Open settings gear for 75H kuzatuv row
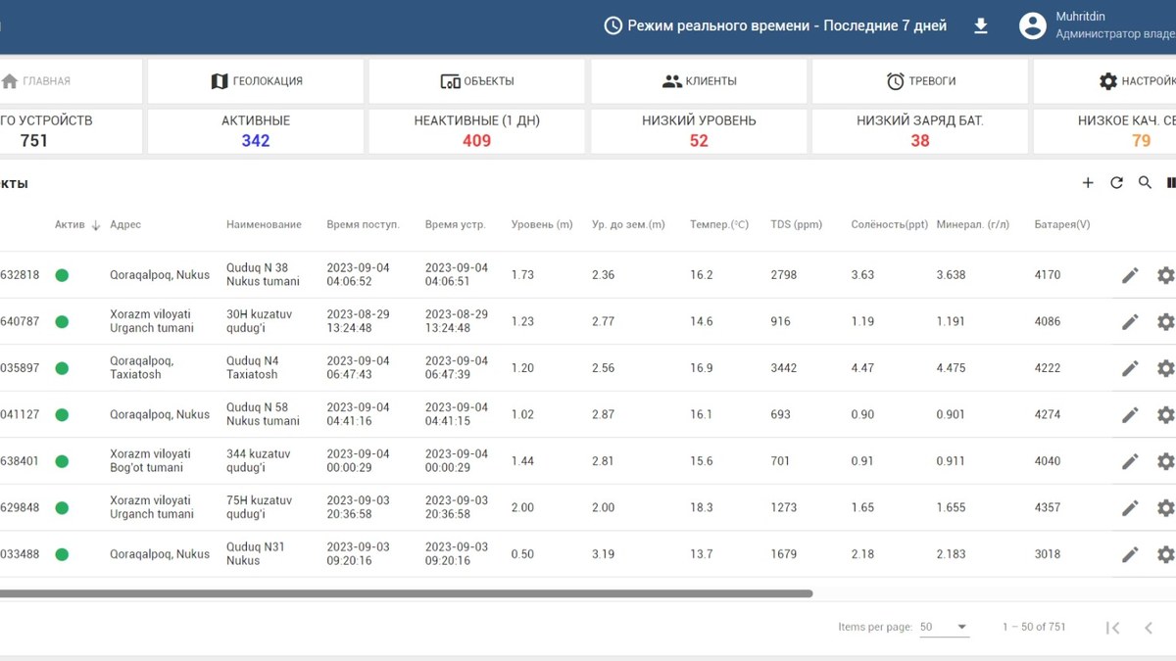The width and height of the screenshot is (1176, 661). (x=1165, y=507)
